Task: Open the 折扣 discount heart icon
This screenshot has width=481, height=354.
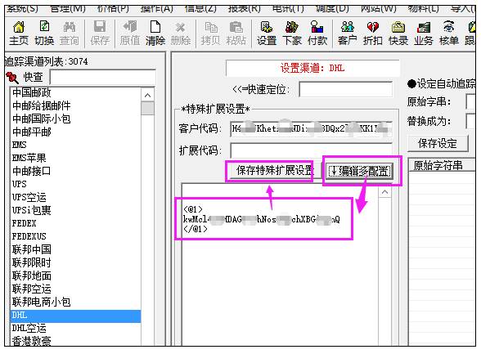Action: [372, 27]
